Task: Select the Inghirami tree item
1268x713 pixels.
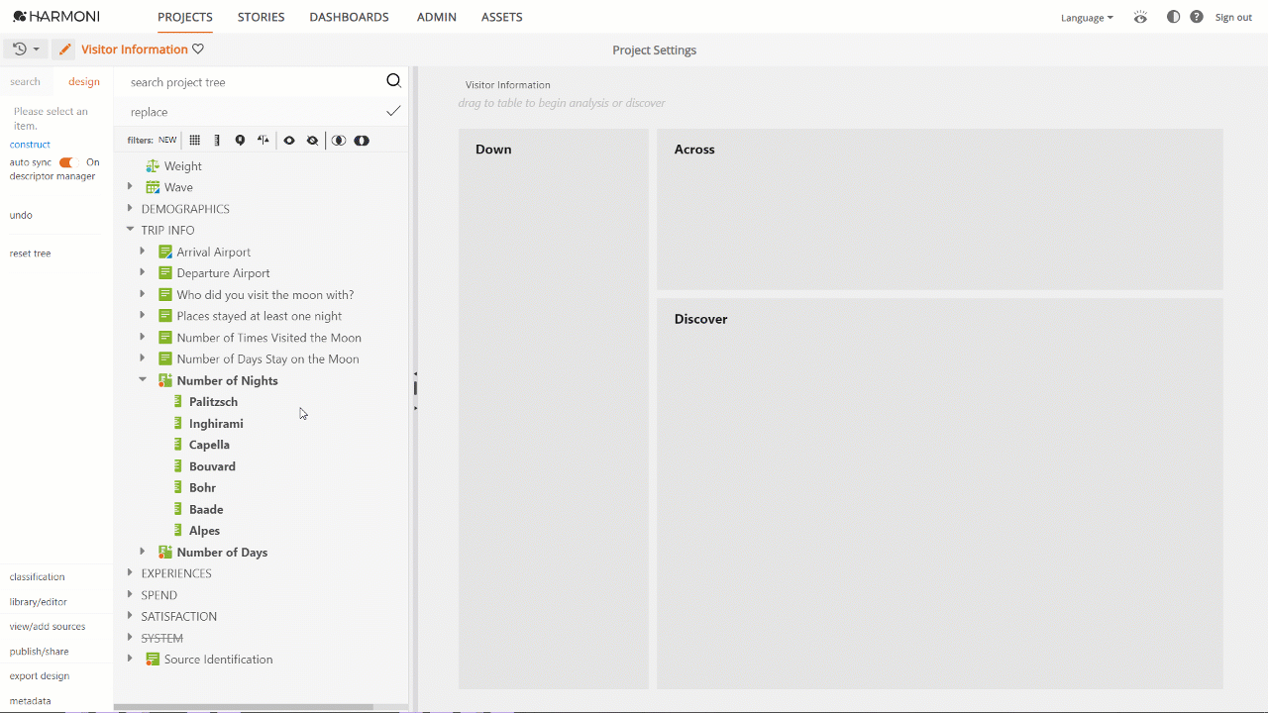Action: [x=216, y=424]
